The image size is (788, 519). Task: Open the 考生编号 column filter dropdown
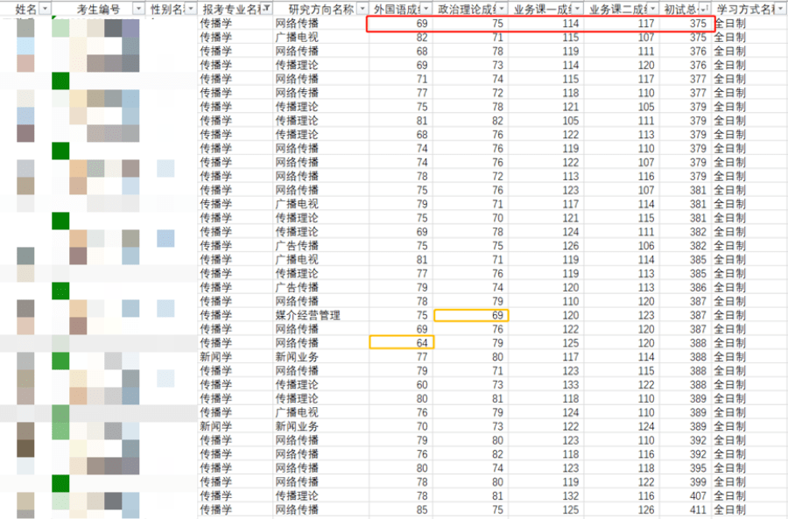coord(138,8)
